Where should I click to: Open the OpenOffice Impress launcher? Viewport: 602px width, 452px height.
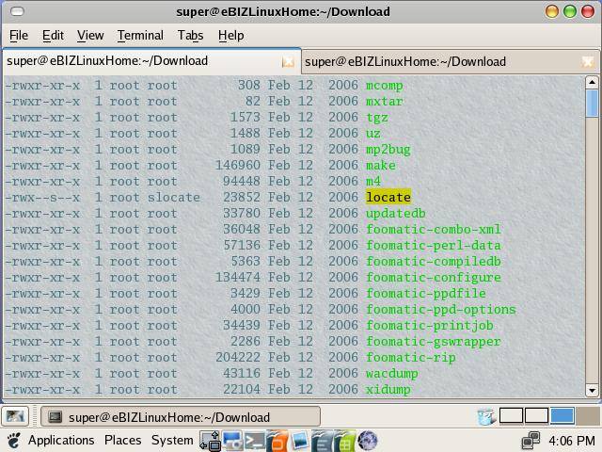click(x=277, y=441)
